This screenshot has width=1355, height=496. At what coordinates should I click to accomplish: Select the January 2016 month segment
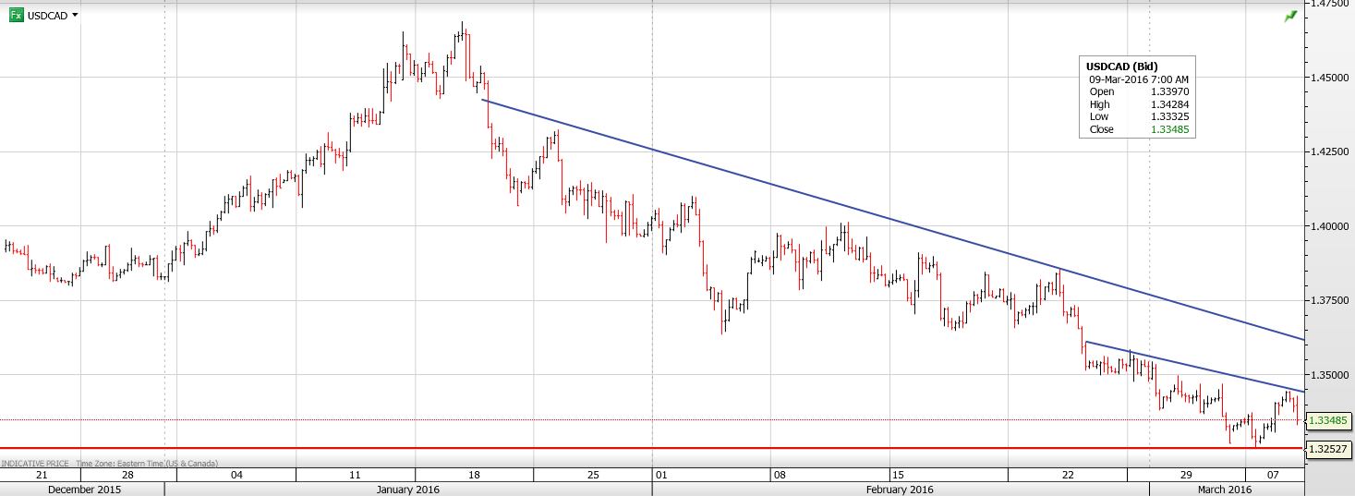coord(407,489)
